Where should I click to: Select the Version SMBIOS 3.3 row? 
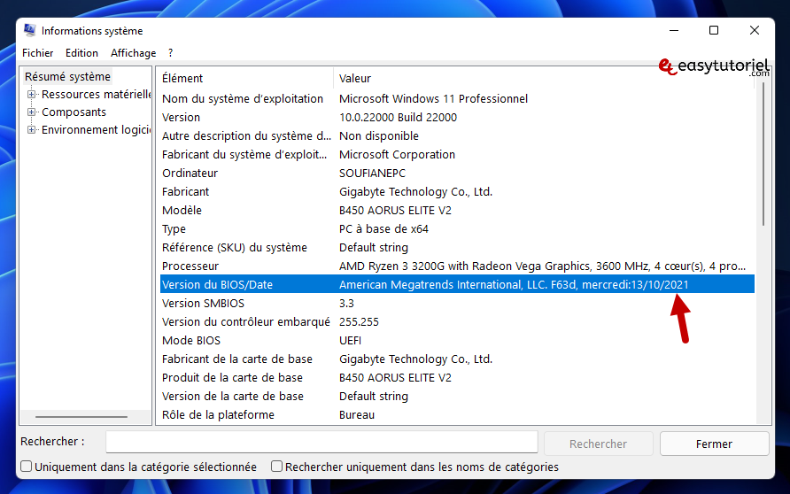(457, 303)
